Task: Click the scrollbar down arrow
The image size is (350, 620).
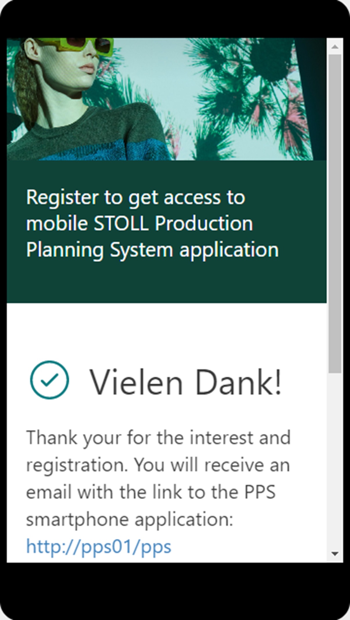Action: click(x=335, y=554)
